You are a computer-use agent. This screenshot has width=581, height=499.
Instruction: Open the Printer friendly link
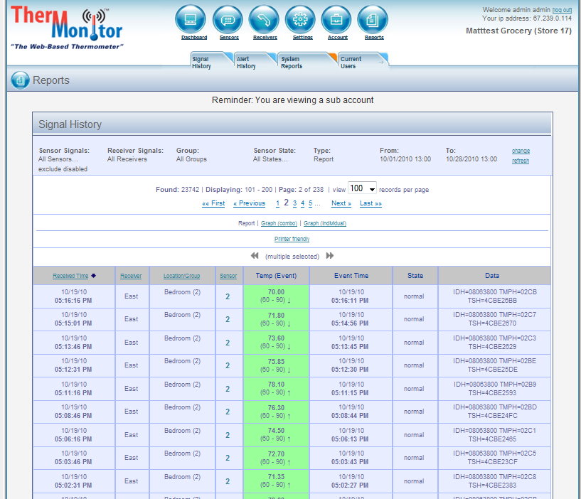[292, 240]
